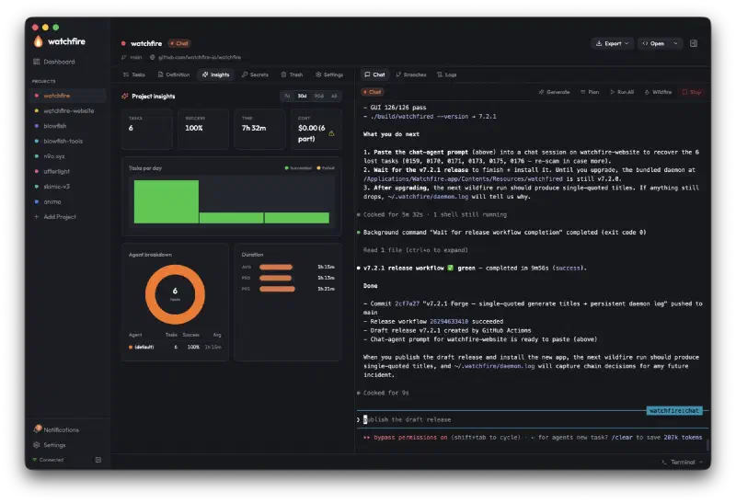This screenshot has width=736, height=503.
Task: Click the P50 duration orange bar
Action: [275, 278]
